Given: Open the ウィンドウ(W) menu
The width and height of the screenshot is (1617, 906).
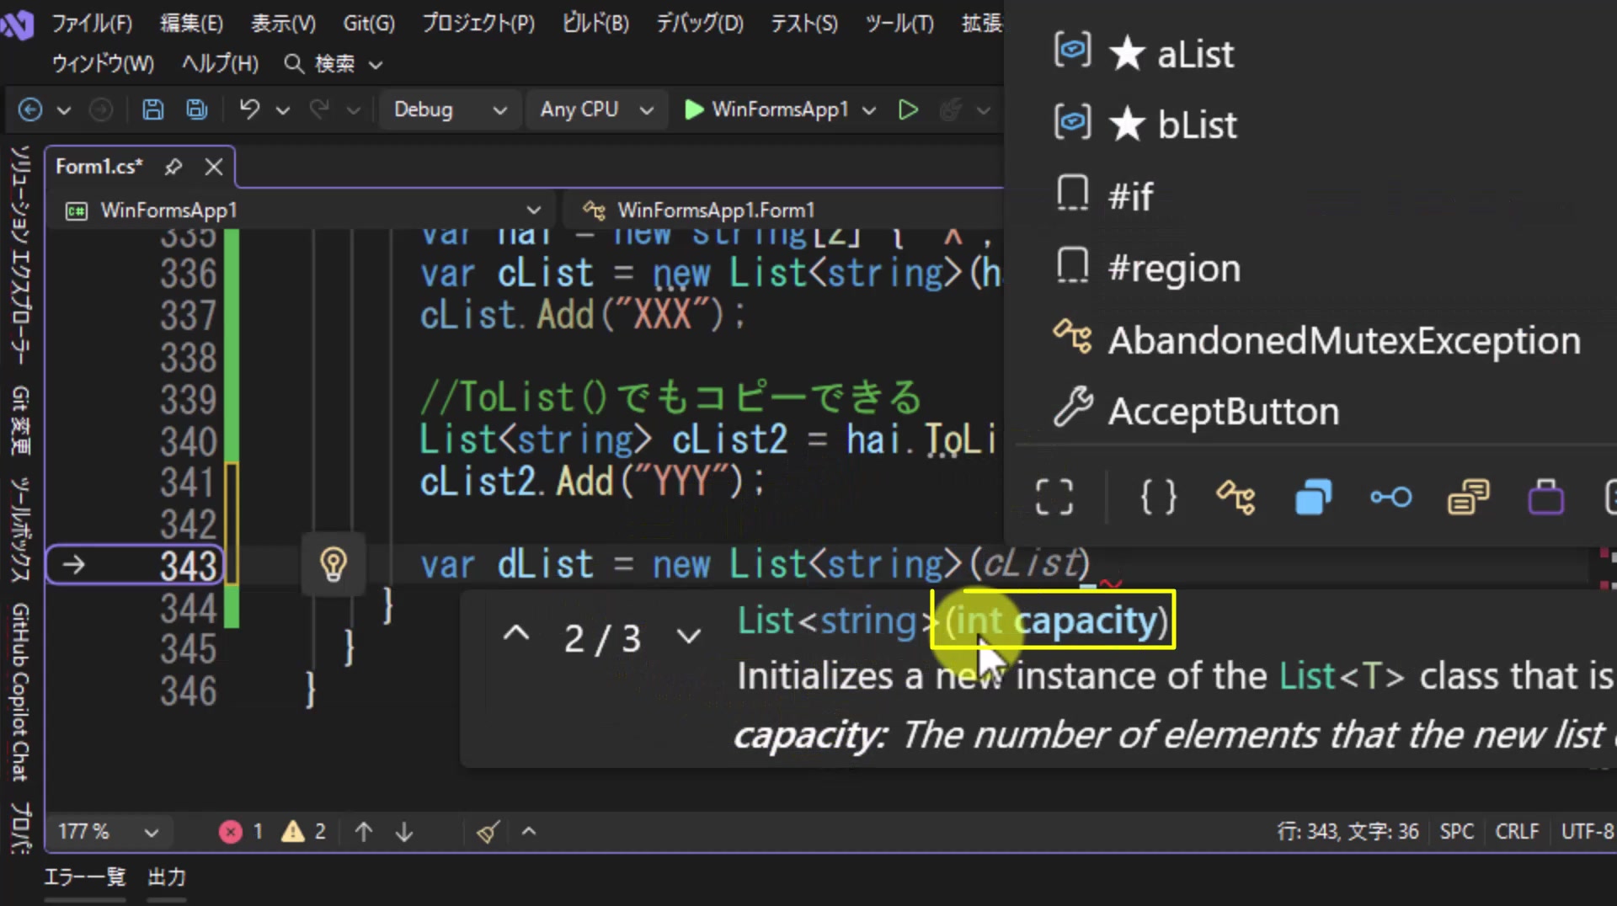Looking at the screenshot, I should (103, 63).
